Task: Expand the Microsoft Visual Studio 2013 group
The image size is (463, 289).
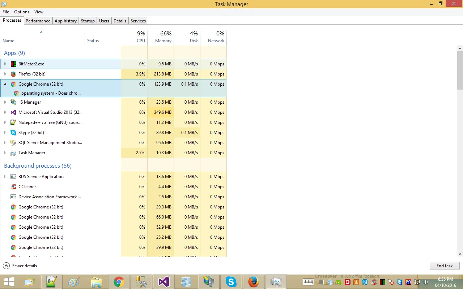Action: tap(5, 112)
